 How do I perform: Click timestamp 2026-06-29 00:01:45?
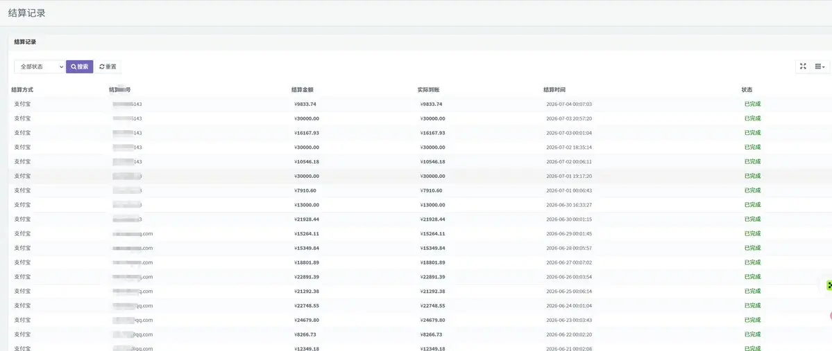pyautogui.click(x=569, y=233)
